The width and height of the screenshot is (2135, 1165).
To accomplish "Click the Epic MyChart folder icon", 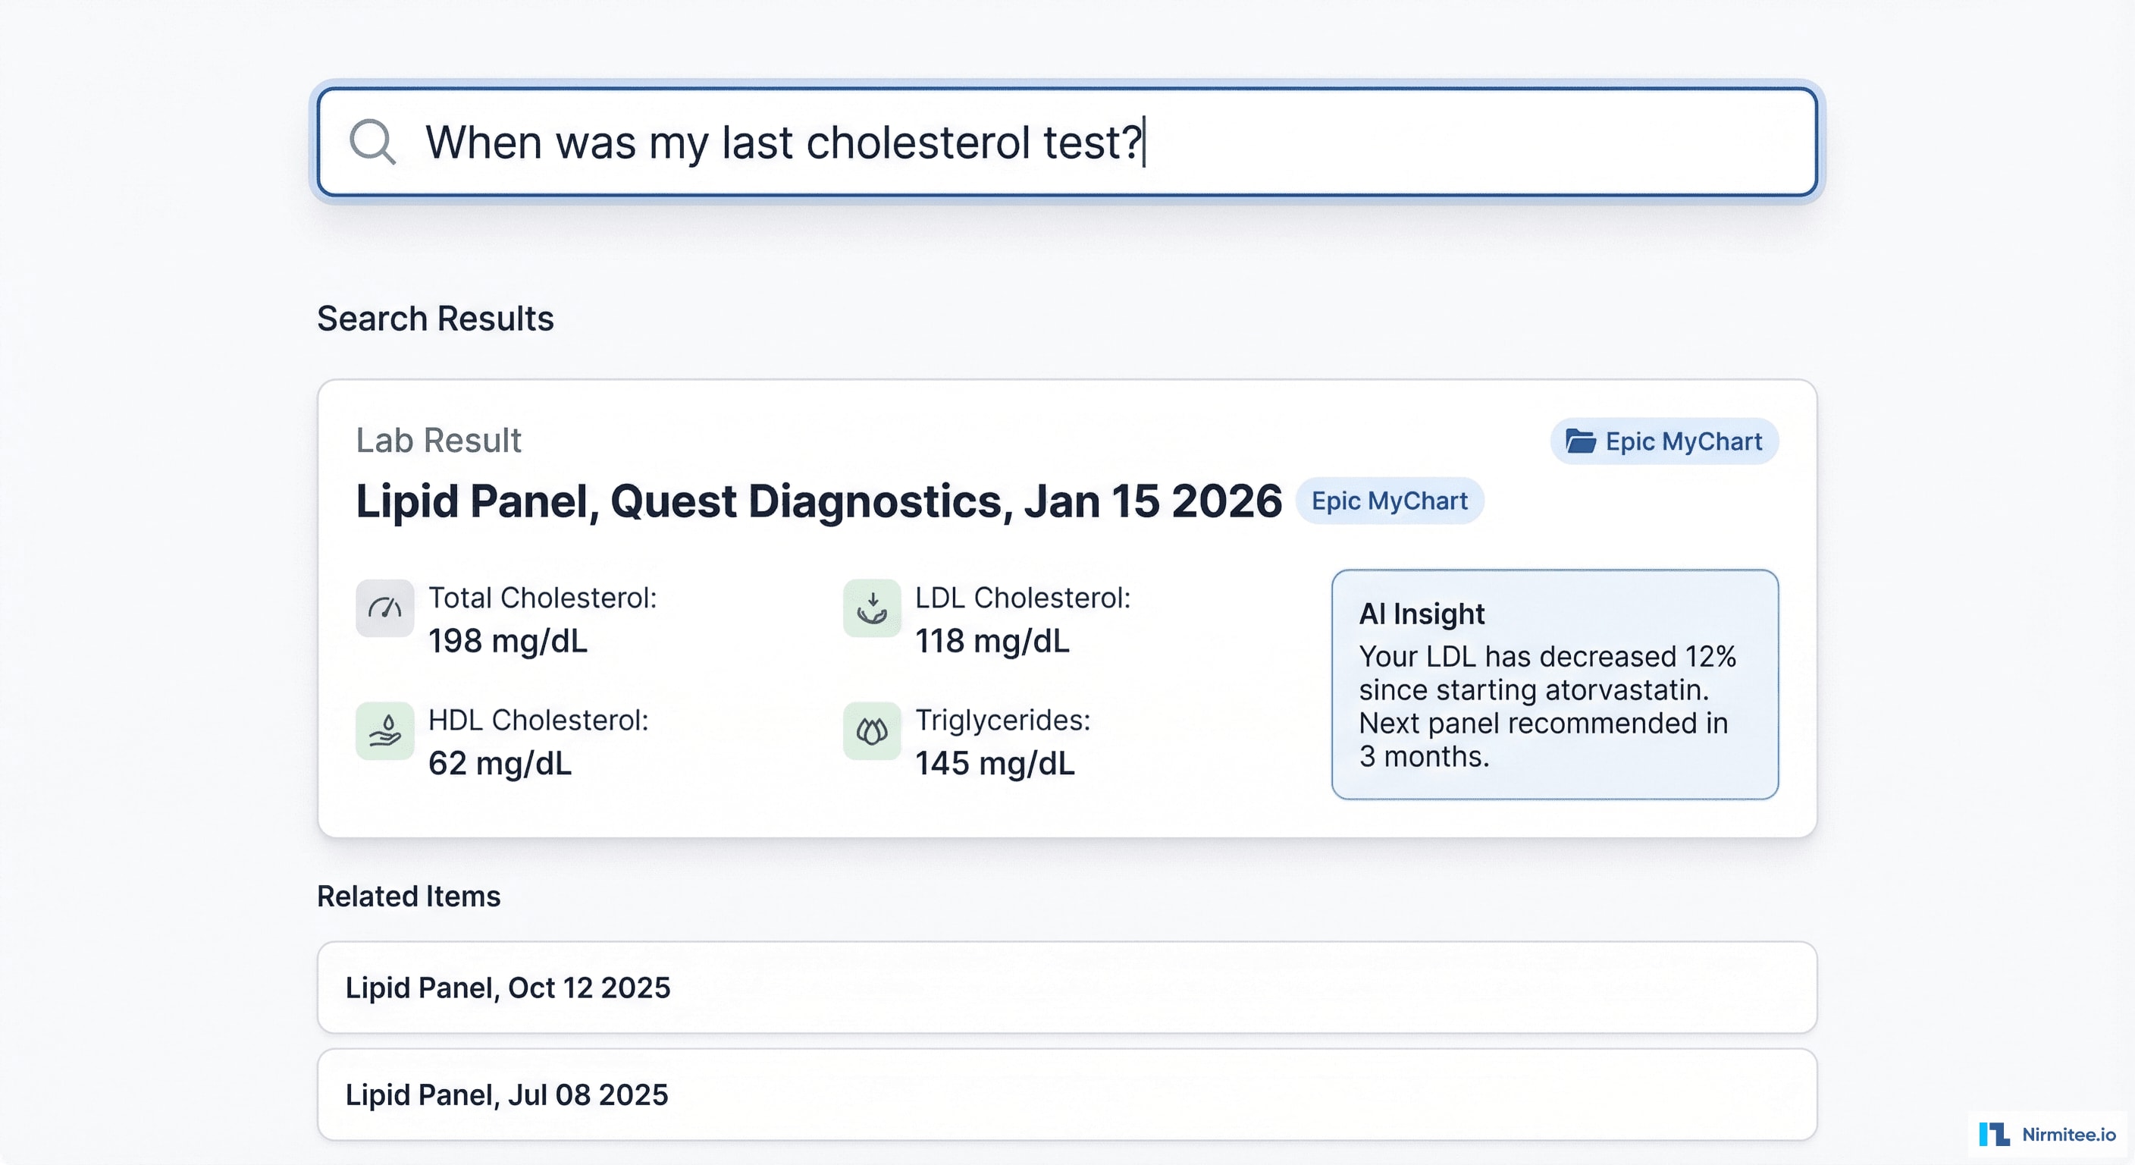I will [x=1581, y=441].
